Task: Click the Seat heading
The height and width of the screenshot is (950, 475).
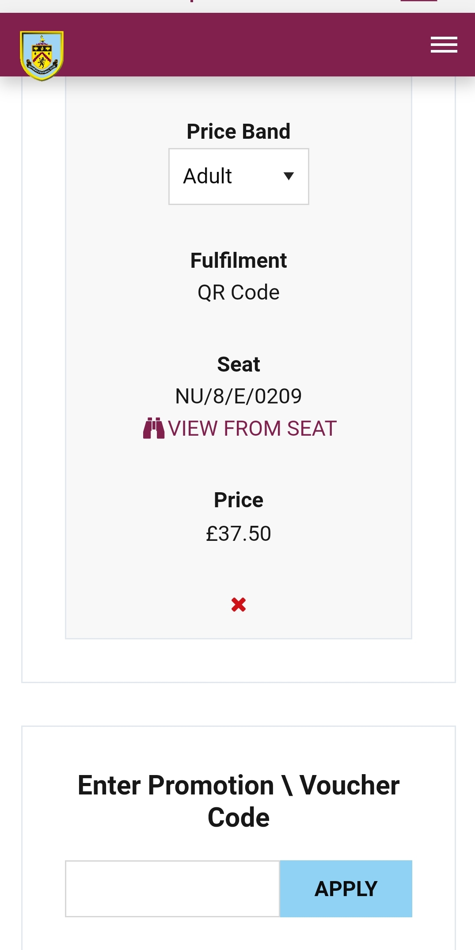Action: (x=239, y=365)
